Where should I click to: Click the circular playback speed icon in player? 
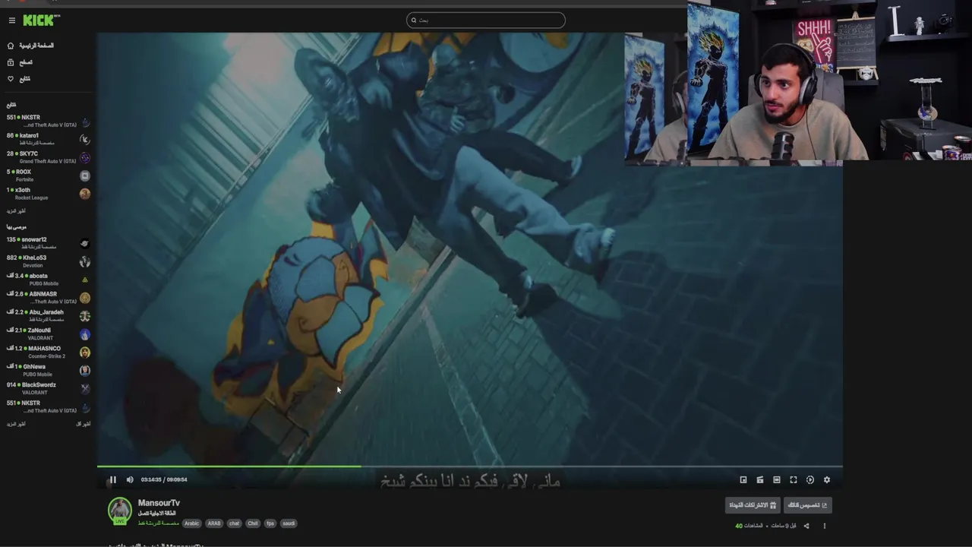pos(810,479)
